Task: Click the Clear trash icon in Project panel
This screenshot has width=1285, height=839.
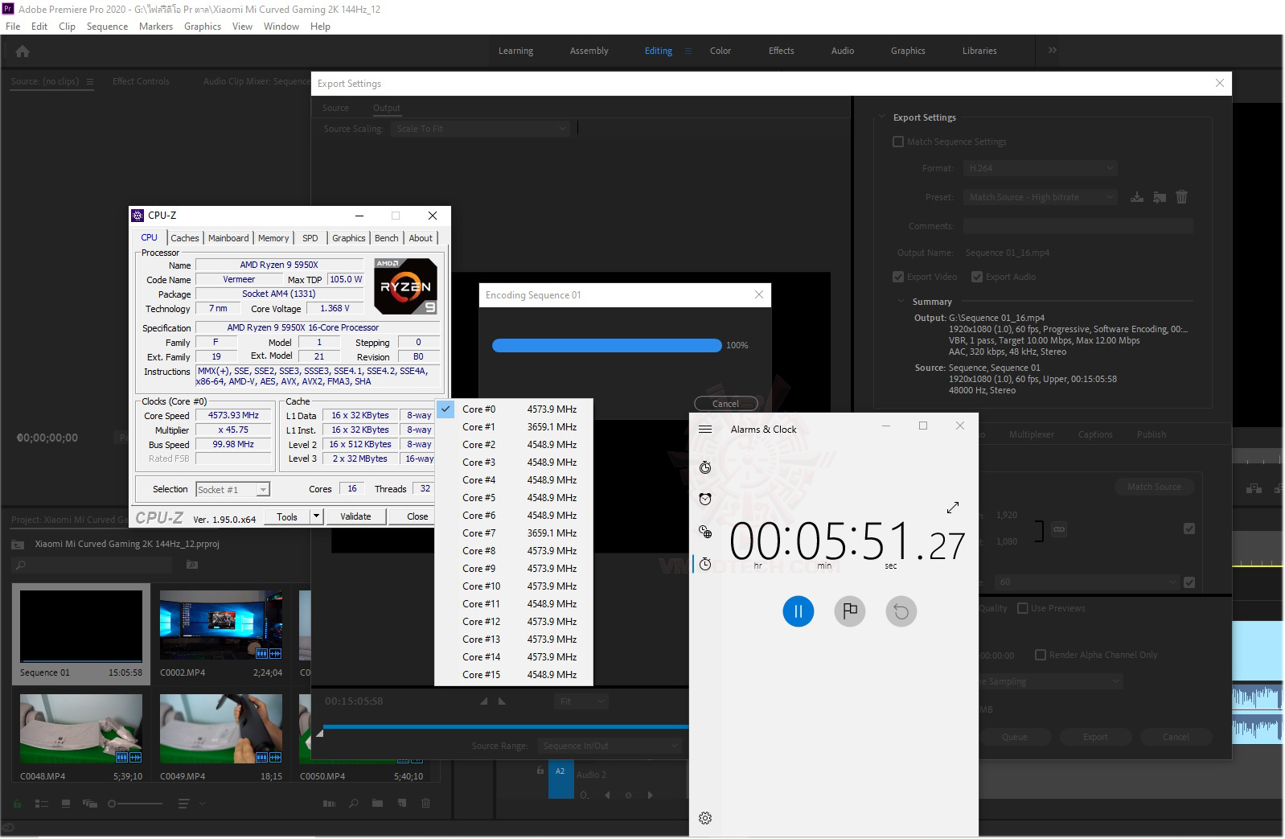Action: click(x=426, y=804)
